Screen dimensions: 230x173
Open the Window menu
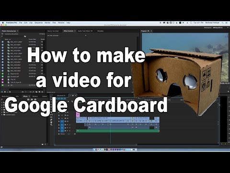(x=61, y=23)
